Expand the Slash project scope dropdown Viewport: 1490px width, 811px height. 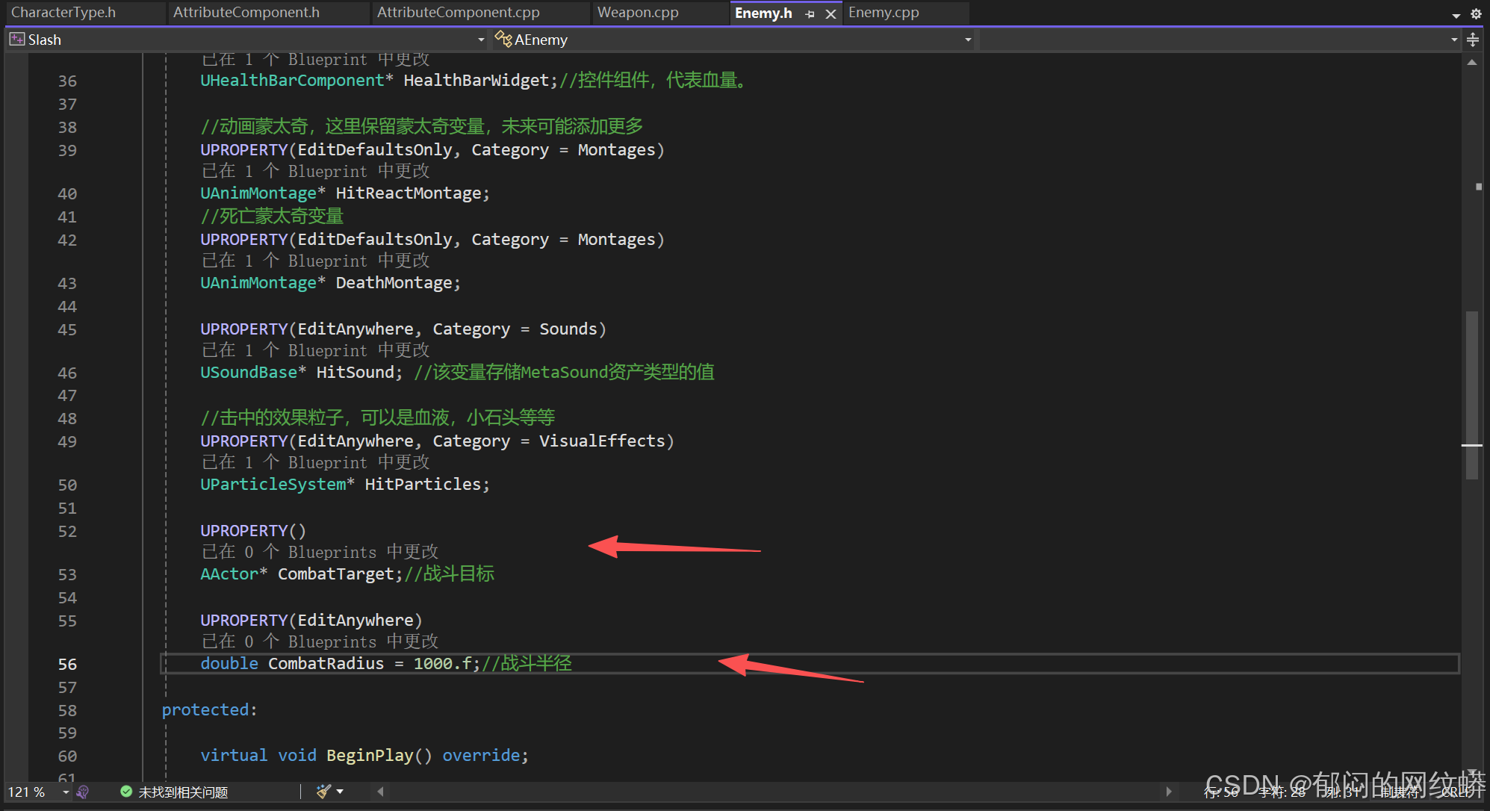coord(481,40)
